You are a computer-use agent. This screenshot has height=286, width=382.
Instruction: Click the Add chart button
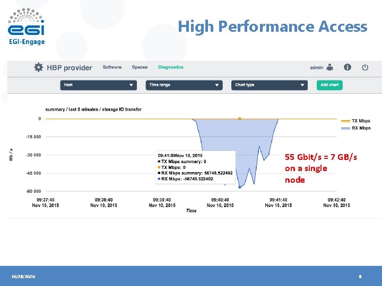tap(329, 85)
